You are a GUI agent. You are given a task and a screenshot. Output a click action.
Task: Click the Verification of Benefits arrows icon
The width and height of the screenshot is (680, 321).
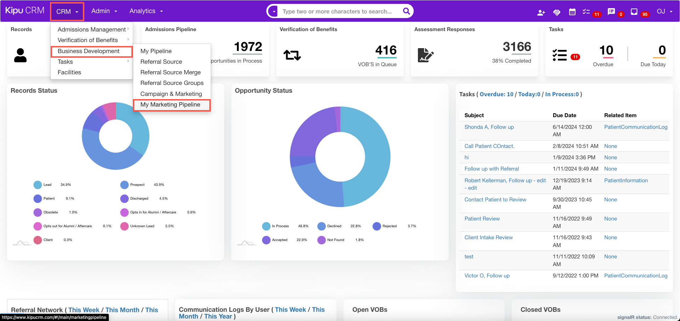coord(292,55)
